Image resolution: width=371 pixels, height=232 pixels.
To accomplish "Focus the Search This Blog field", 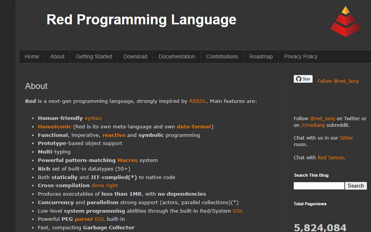I will click(319, 186).
